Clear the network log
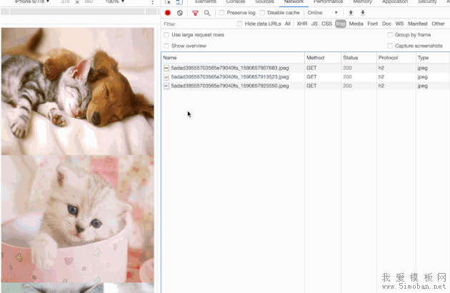Screen dimensions: 450x293 click(x=179, y=13)
